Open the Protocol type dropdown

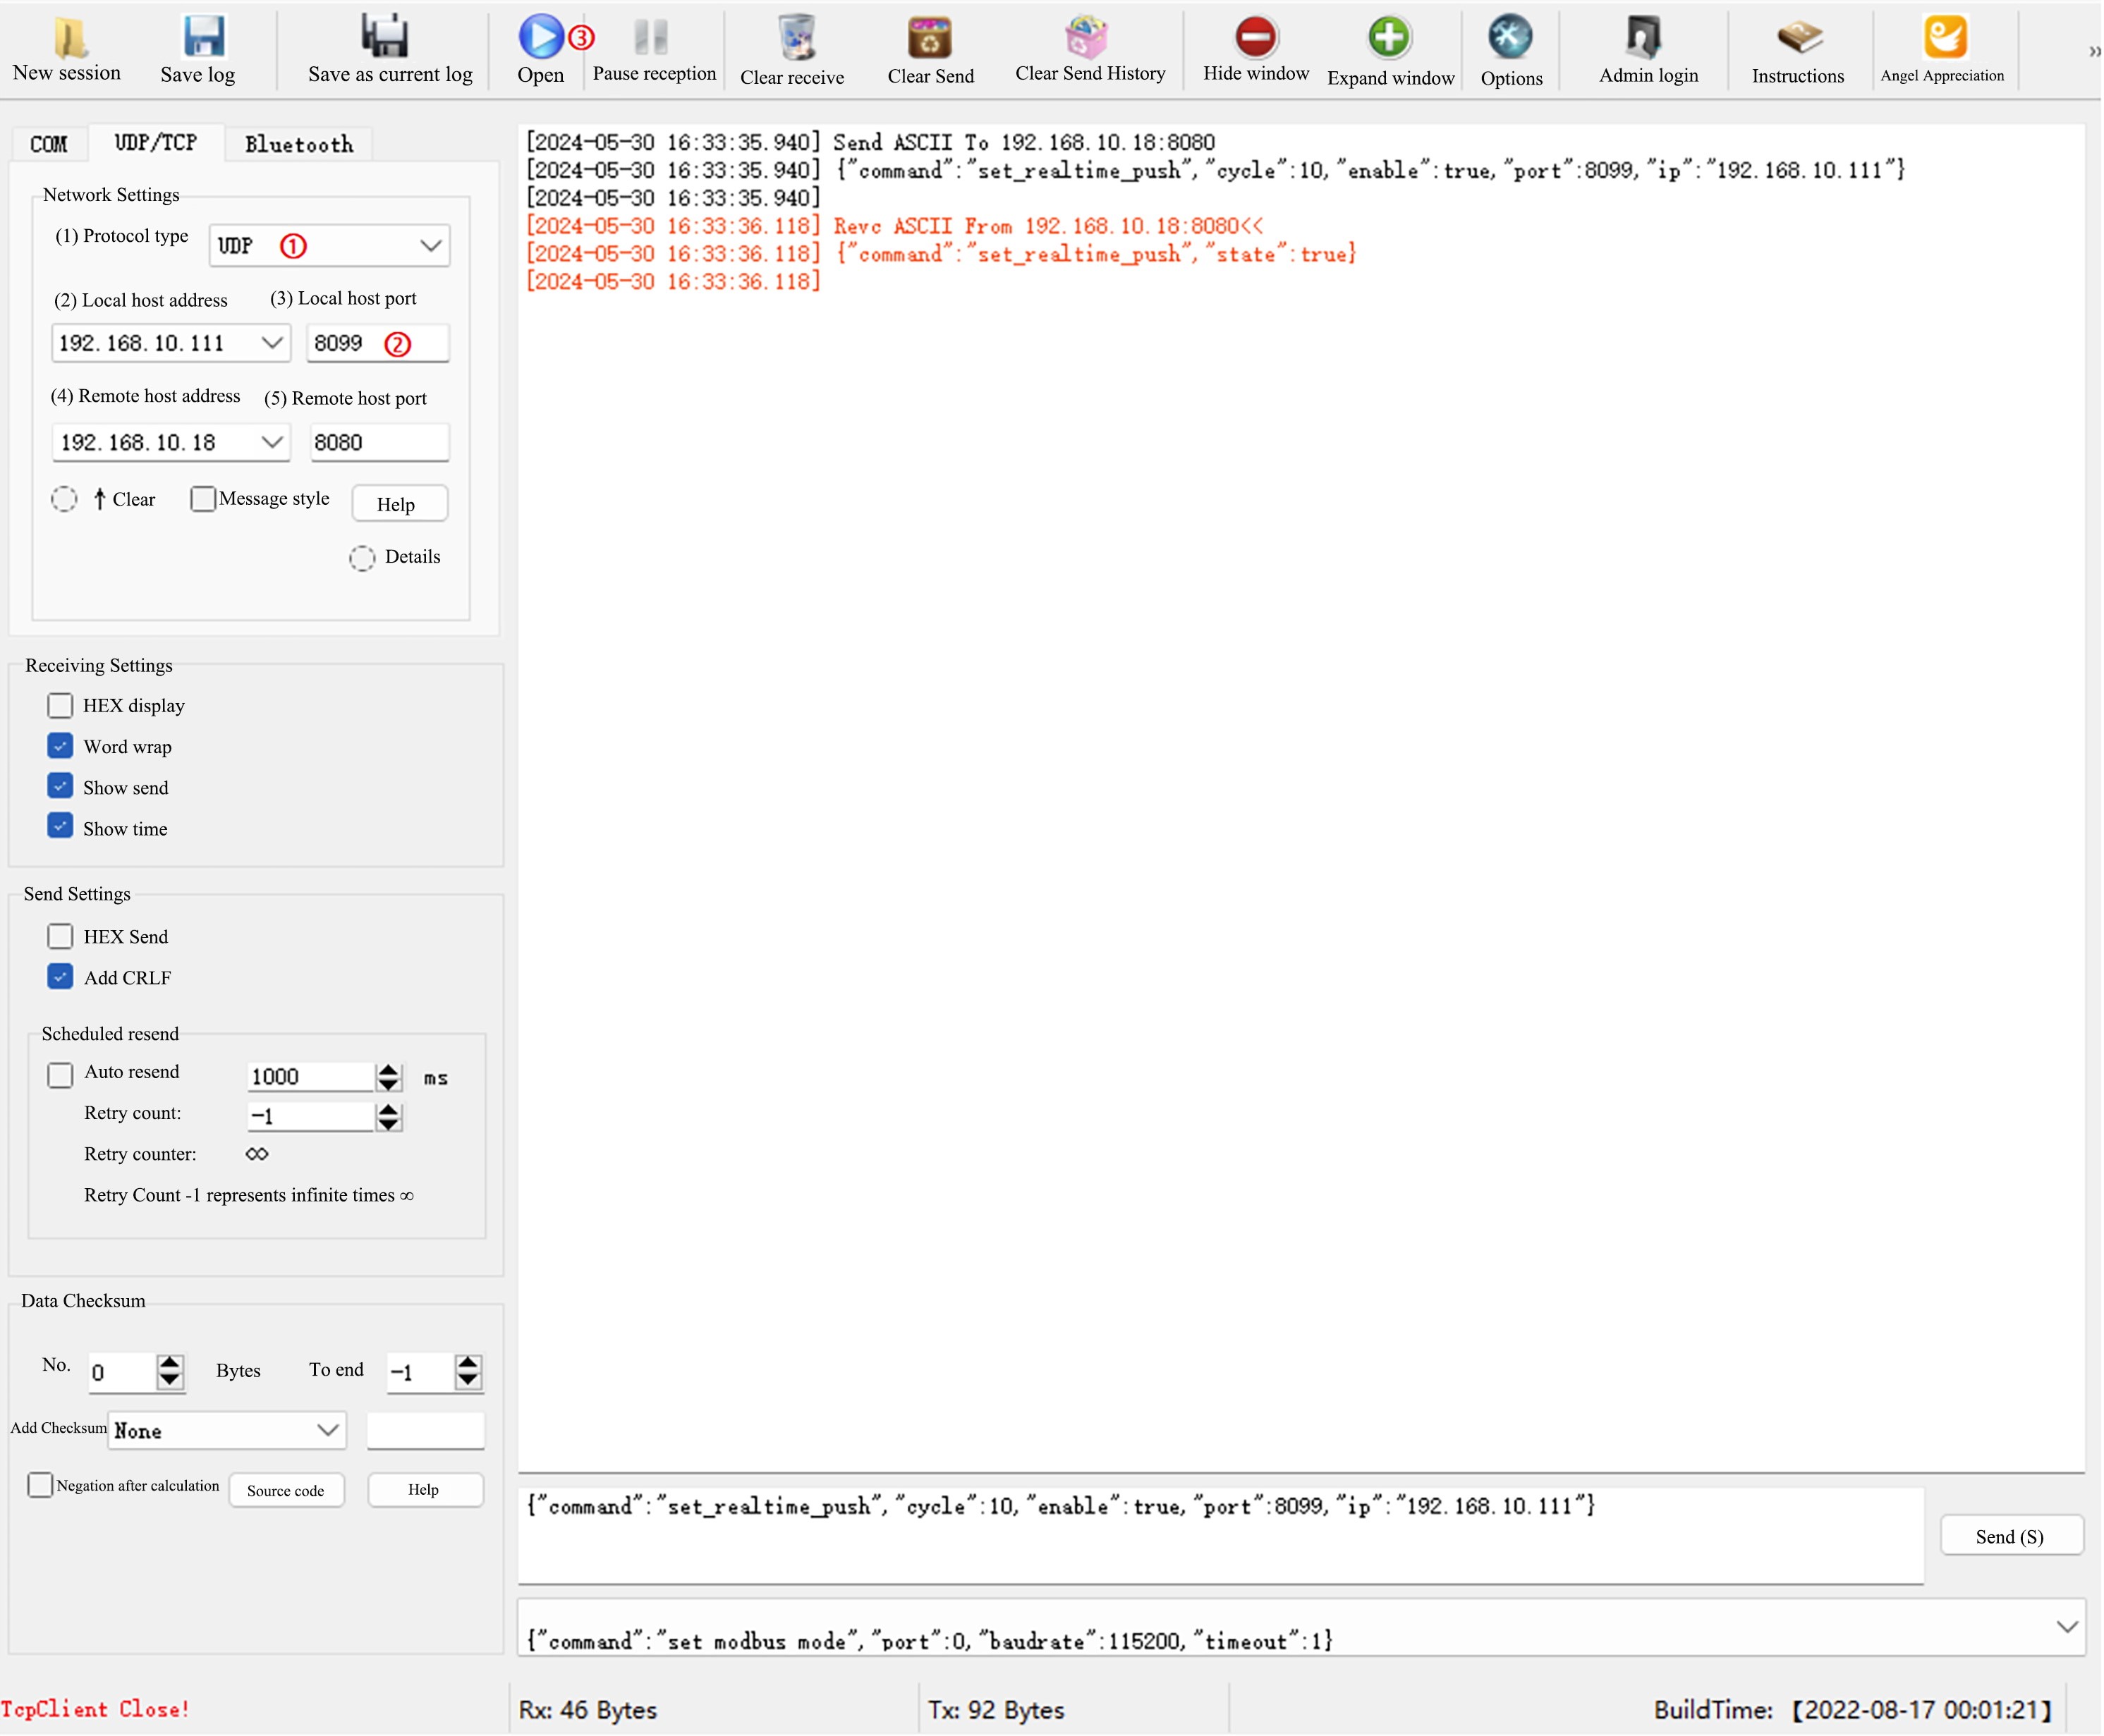click(430, 245)
